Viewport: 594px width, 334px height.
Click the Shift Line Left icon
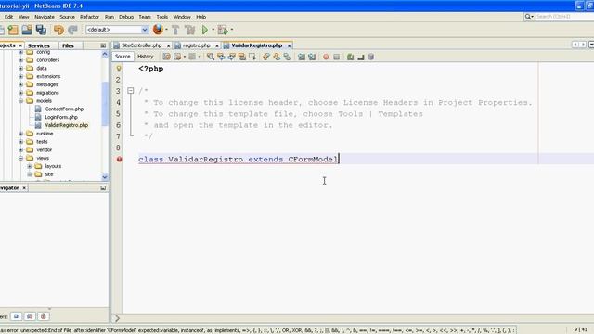pos(301,57)
